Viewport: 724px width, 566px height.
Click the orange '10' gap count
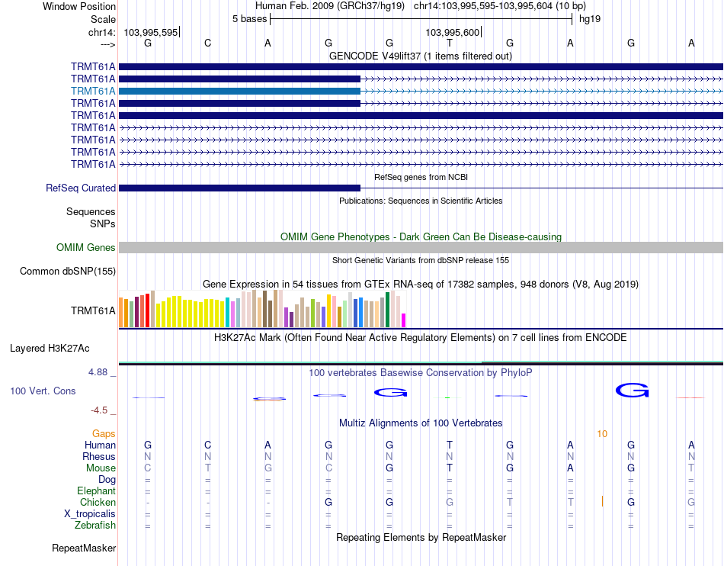tap(602, 433)
